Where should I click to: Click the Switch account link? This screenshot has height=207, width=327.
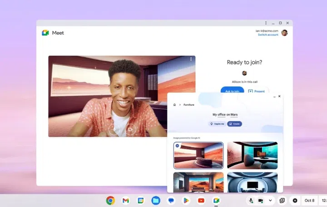(268, 35)
